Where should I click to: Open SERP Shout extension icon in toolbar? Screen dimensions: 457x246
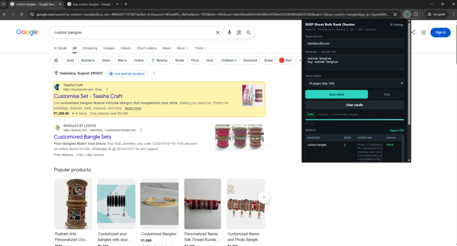point(407,14)
